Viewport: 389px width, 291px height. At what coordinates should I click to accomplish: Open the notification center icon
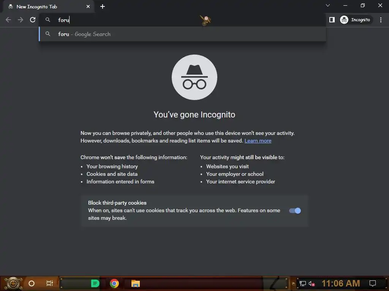pyautogui.click(x=373, y=283)
